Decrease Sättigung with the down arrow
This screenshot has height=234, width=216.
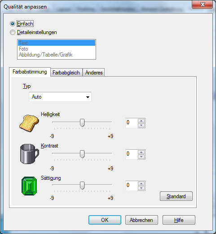pos(141,188)
